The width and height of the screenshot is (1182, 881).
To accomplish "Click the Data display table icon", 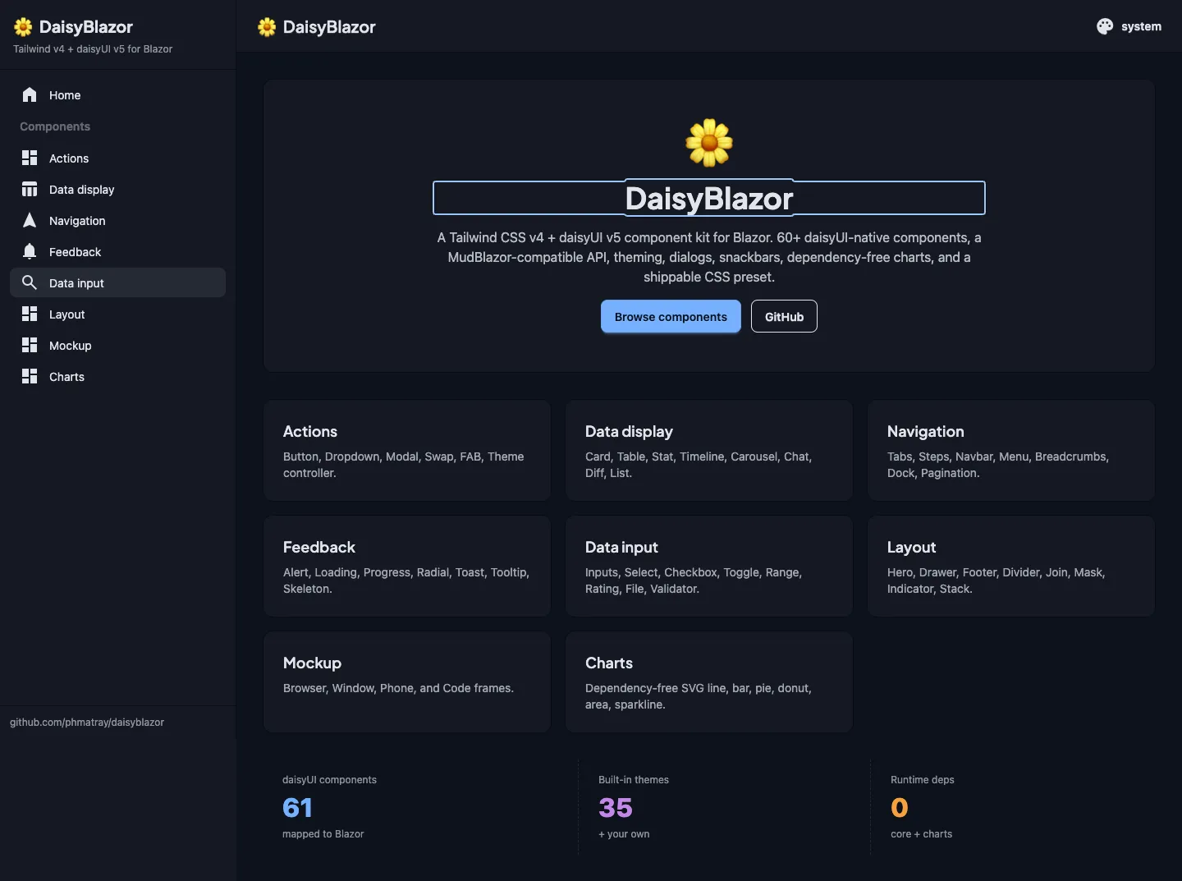I will coord(30,189).
